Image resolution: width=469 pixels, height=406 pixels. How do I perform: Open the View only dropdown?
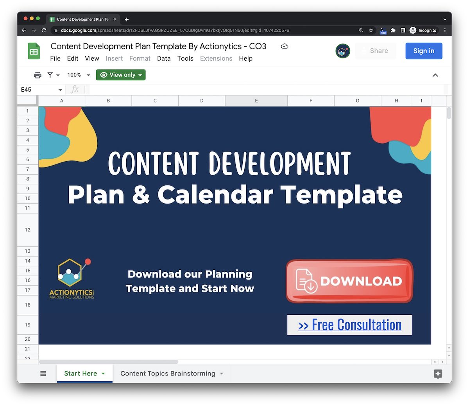point(120,75)
